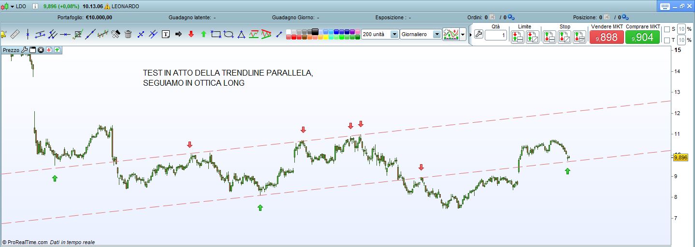Screen dimensions: 695x247
Task: Enable the S percentage checkbox
Action: [667, 29]
